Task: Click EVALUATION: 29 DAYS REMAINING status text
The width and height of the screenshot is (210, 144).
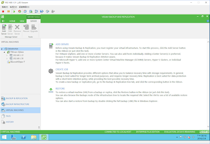Action: click(x=179, y=132)
